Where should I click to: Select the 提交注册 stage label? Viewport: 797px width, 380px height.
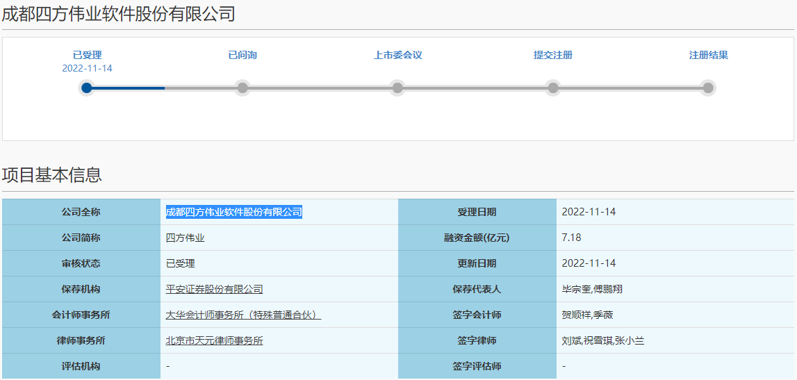(x=553, y=55)
